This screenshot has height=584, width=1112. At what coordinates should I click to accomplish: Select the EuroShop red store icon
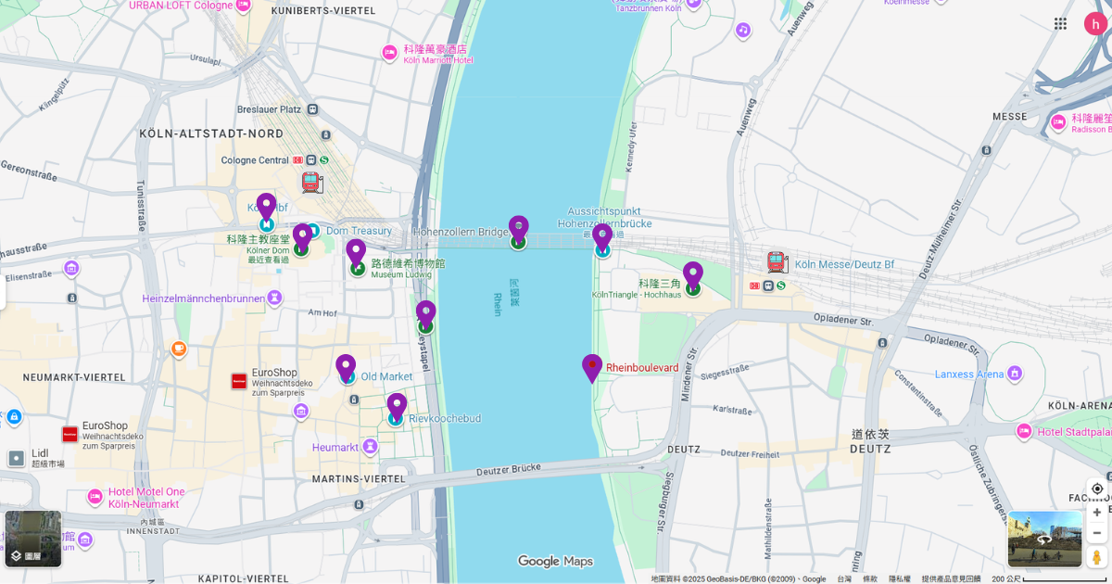pos(238,379)
